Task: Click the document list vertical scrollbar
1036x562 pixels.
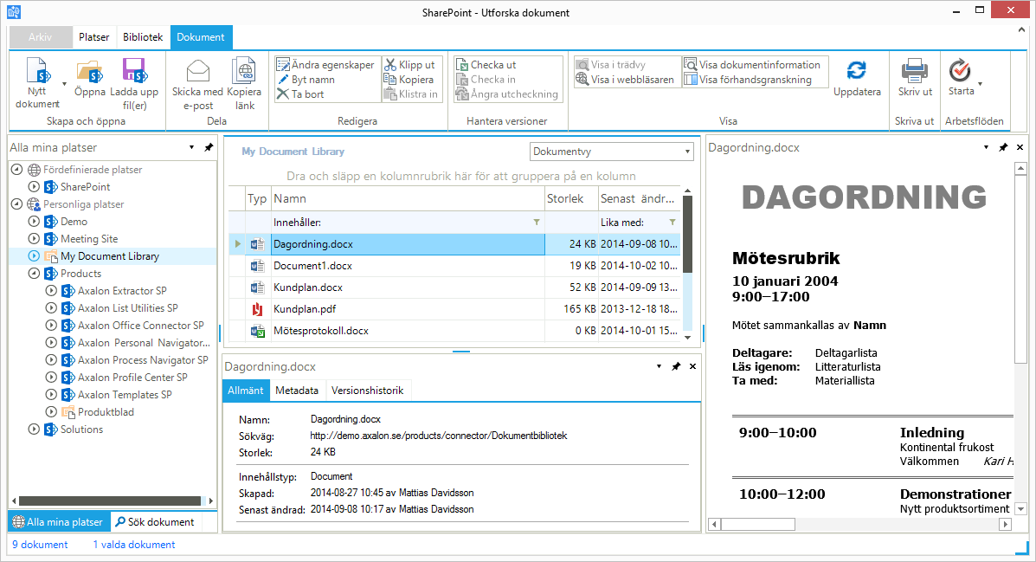Action: pyautogui.click(x=687, y=234)
